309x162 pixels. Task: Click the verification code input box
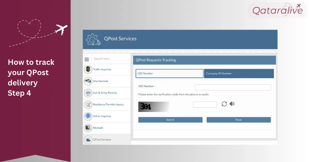(205, 104)
